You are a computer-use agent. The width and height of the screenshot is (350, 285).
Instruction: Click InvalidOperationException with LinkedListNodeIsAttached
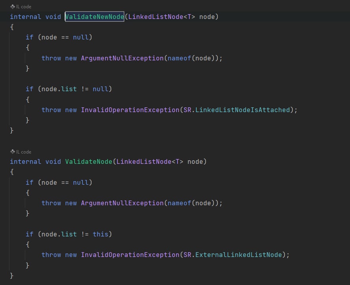pos(130,110)
